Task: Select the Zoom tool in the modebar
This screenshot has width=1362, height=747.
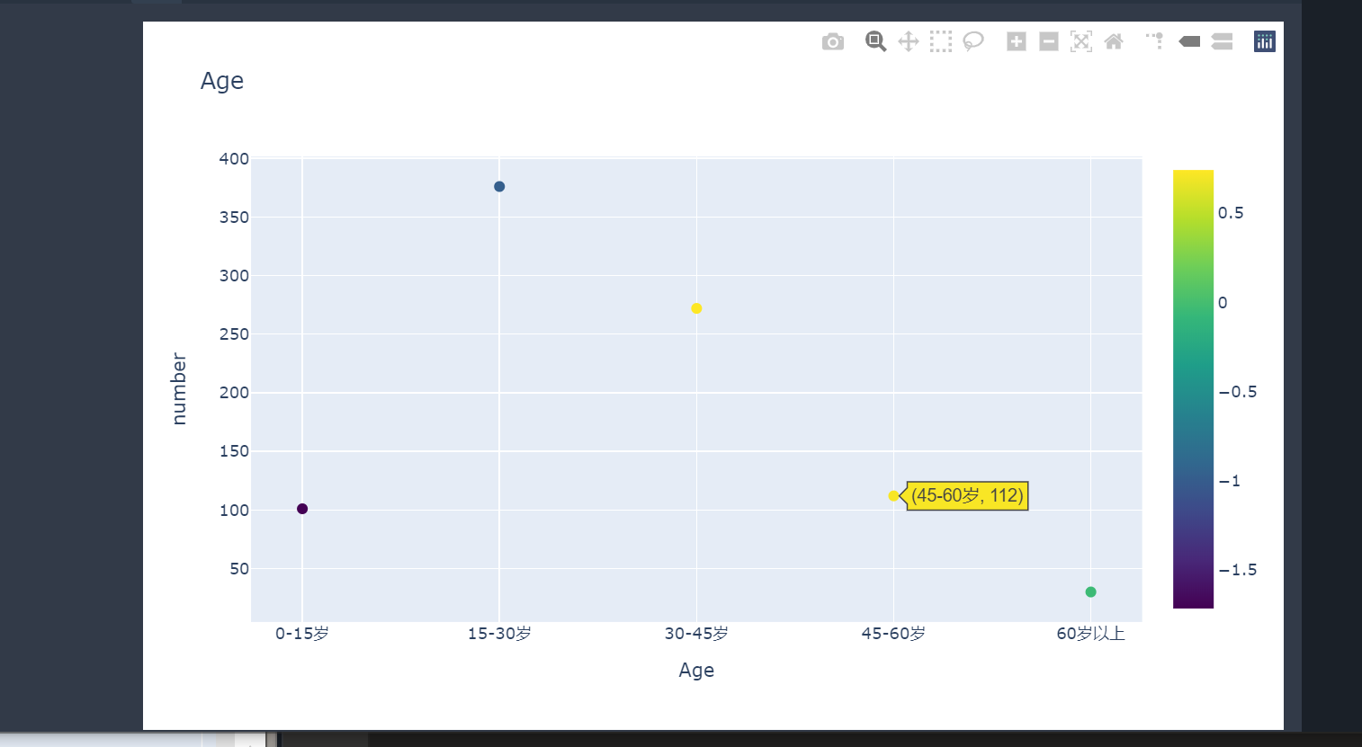Action: pyautogui.click(x=874, y=41)
